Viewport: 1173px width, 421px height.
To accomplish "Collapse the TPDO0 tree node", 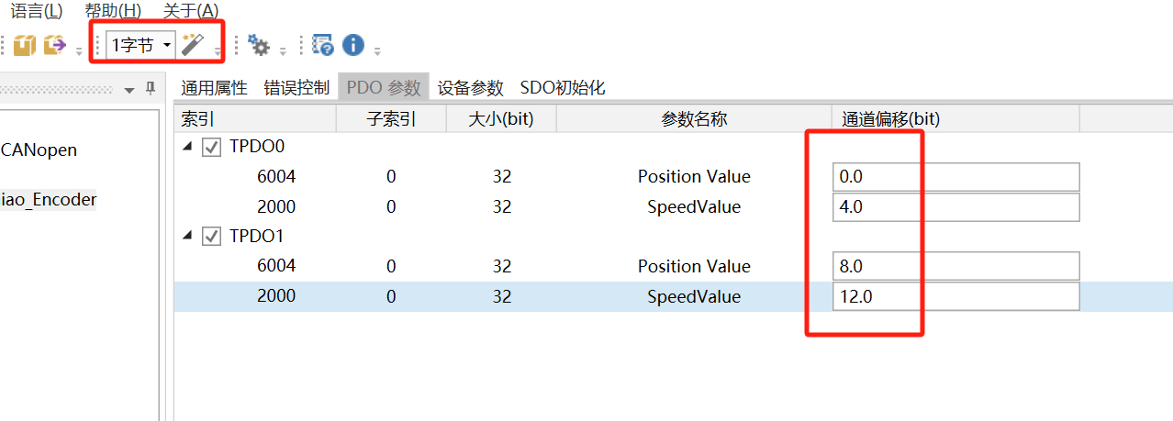I will [187, 147].
